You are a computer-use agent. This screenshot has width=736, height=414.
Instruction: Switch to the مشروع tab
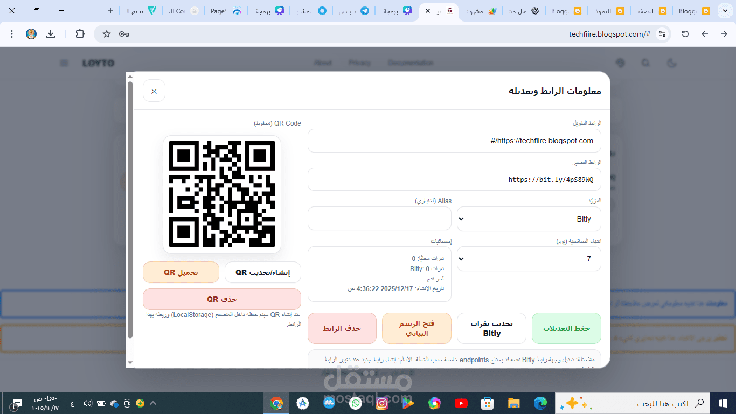click(x=481, y=11)
